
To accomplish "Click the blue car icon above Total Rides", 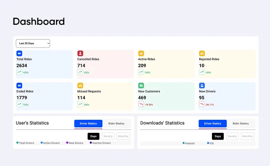I will [19, 53].
